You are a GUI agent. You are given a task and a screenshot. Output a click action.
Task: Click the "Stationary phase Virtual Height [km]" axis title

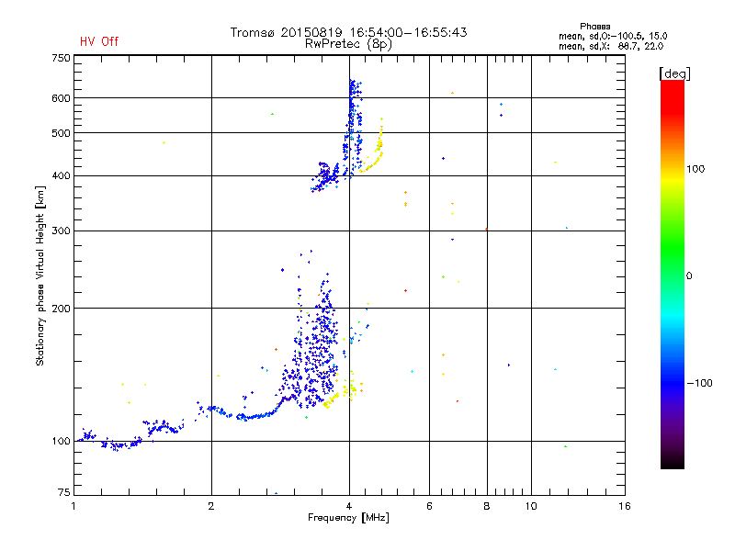click(40, 276)
